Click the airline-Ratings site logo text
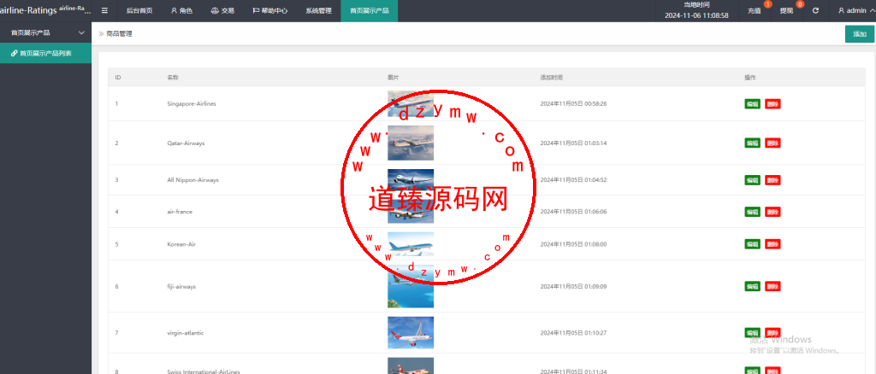The image size is (876, 374). (28, 10)
